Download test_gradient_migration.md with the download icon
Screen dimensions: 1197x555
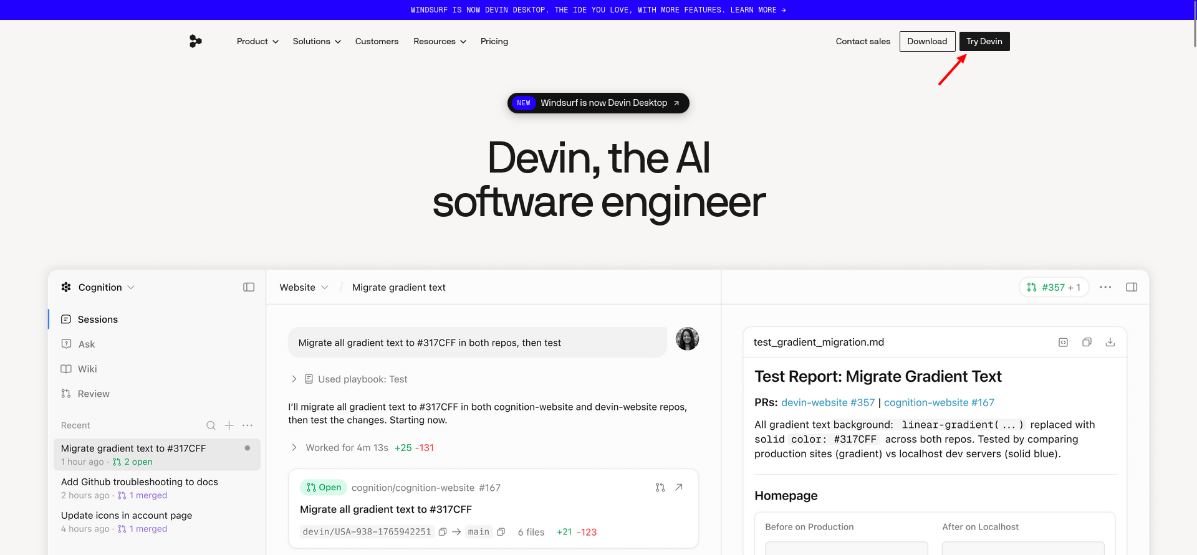tap(1110, 342)
